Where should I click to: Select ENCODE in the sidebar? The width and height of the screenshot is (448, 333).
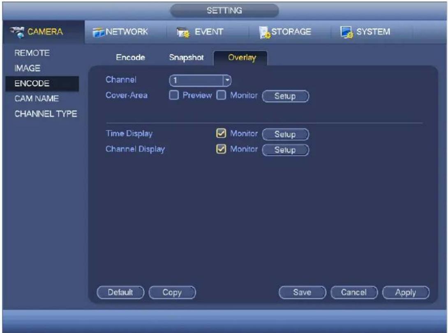42,84
